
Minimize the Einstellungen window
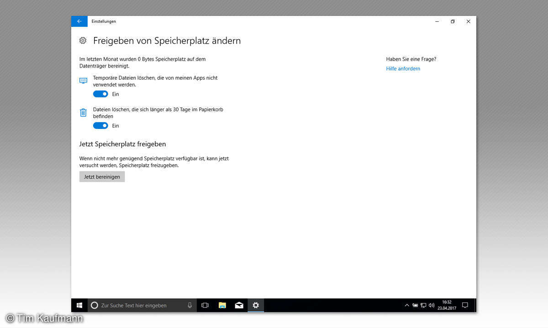coord(437,21)
